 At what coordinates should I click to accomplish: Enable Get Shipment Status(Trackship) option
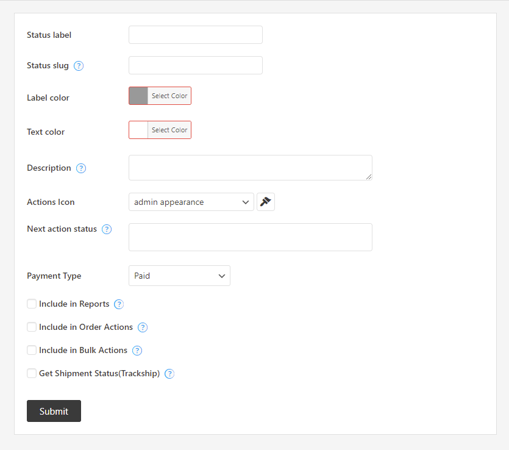(x=31, y=373)
